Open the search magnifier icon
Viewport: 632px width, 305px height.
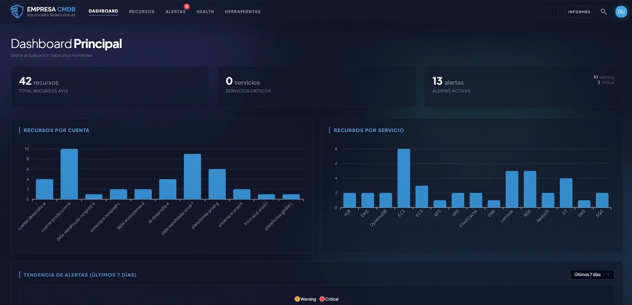pos(604,12)
